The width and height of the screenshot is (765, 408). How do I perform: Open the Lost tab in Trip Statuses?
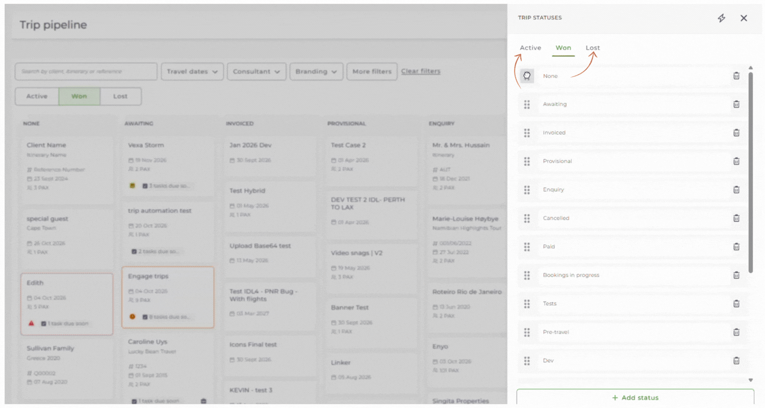(593, 48)
